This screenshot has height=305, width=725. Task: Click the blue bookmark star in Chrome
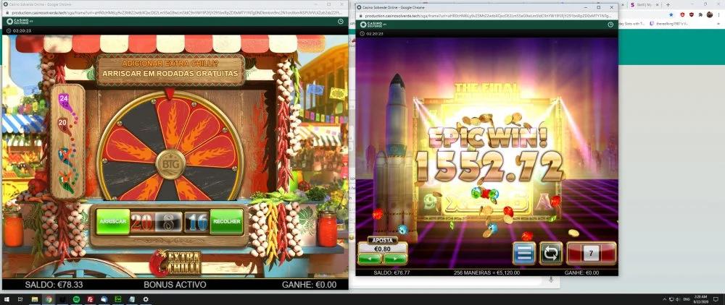[671, 14]
